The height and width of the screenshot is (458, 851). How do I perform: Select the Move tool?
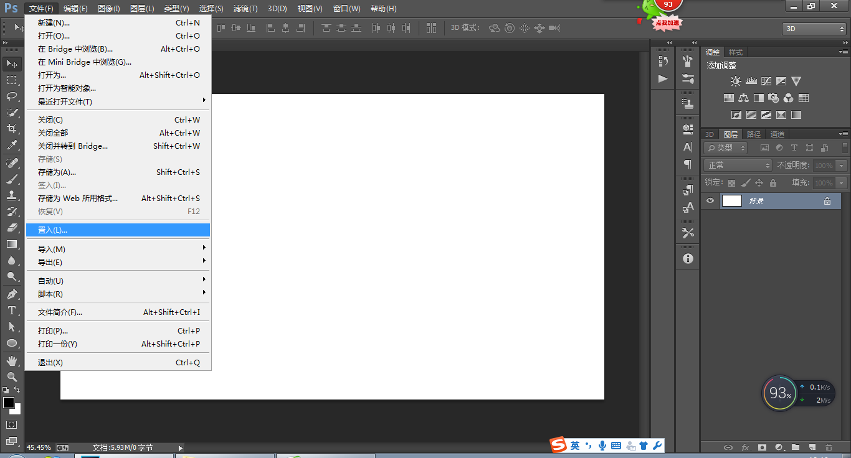pos(12,63)
